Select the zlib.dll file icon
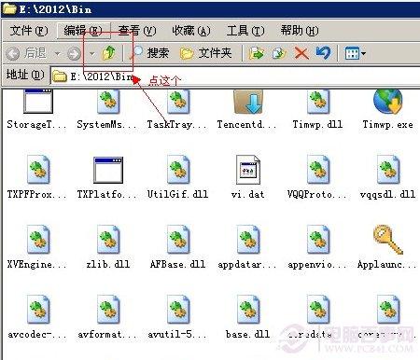Image resolution: width=420 pixels, height=360 pixels. click(108, 240)
